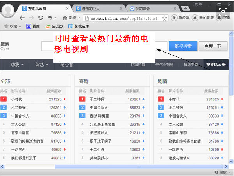Click the address bar URL
The height and width of the screenshot is (176, 234).
coord(124,18)
